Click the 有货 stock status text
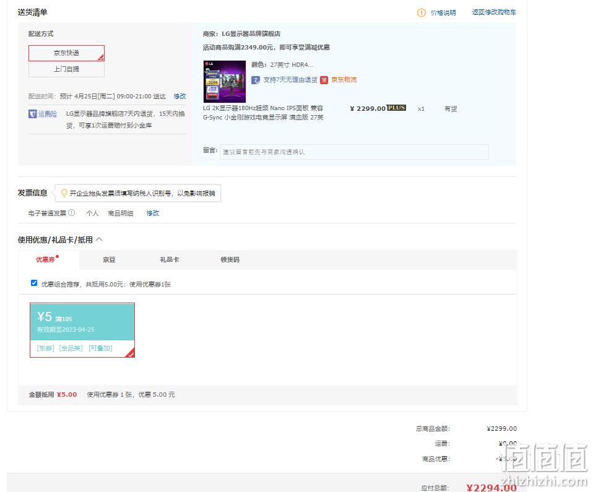This screenshot has height=492, width=593. (451, 109)
